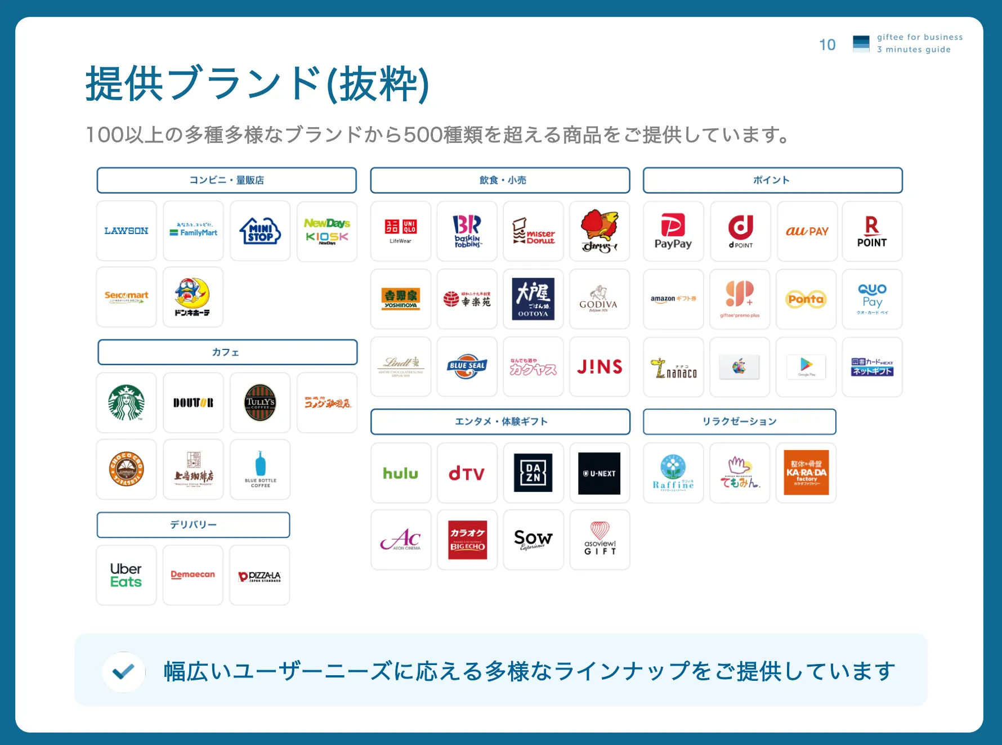Select the Rakuten R POINT logo
Image resolution: width=1002 pixels, height=745 pixels.
pyautogui.click(x=872, y=231)
